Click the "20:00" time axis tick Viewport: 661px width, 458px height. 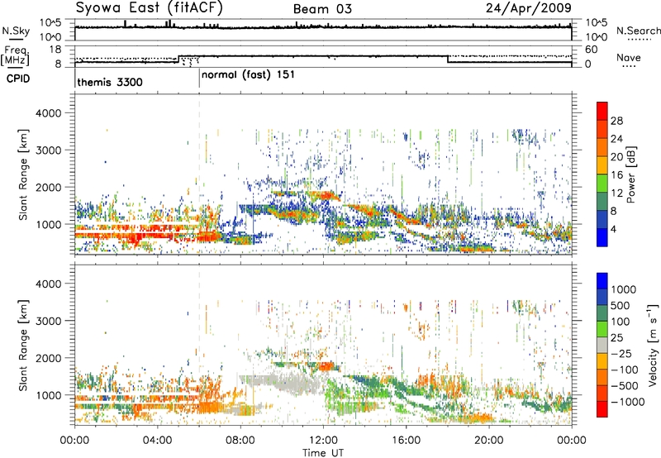click(x=489, y=441)
